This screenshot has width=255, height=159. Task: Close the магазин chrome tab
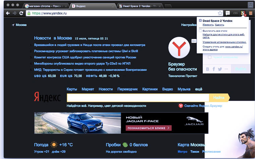coord(66,6)
